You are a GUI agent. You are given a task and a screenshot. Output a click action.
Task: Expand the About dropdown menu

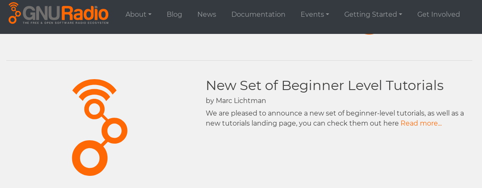(x=138, y=14)
